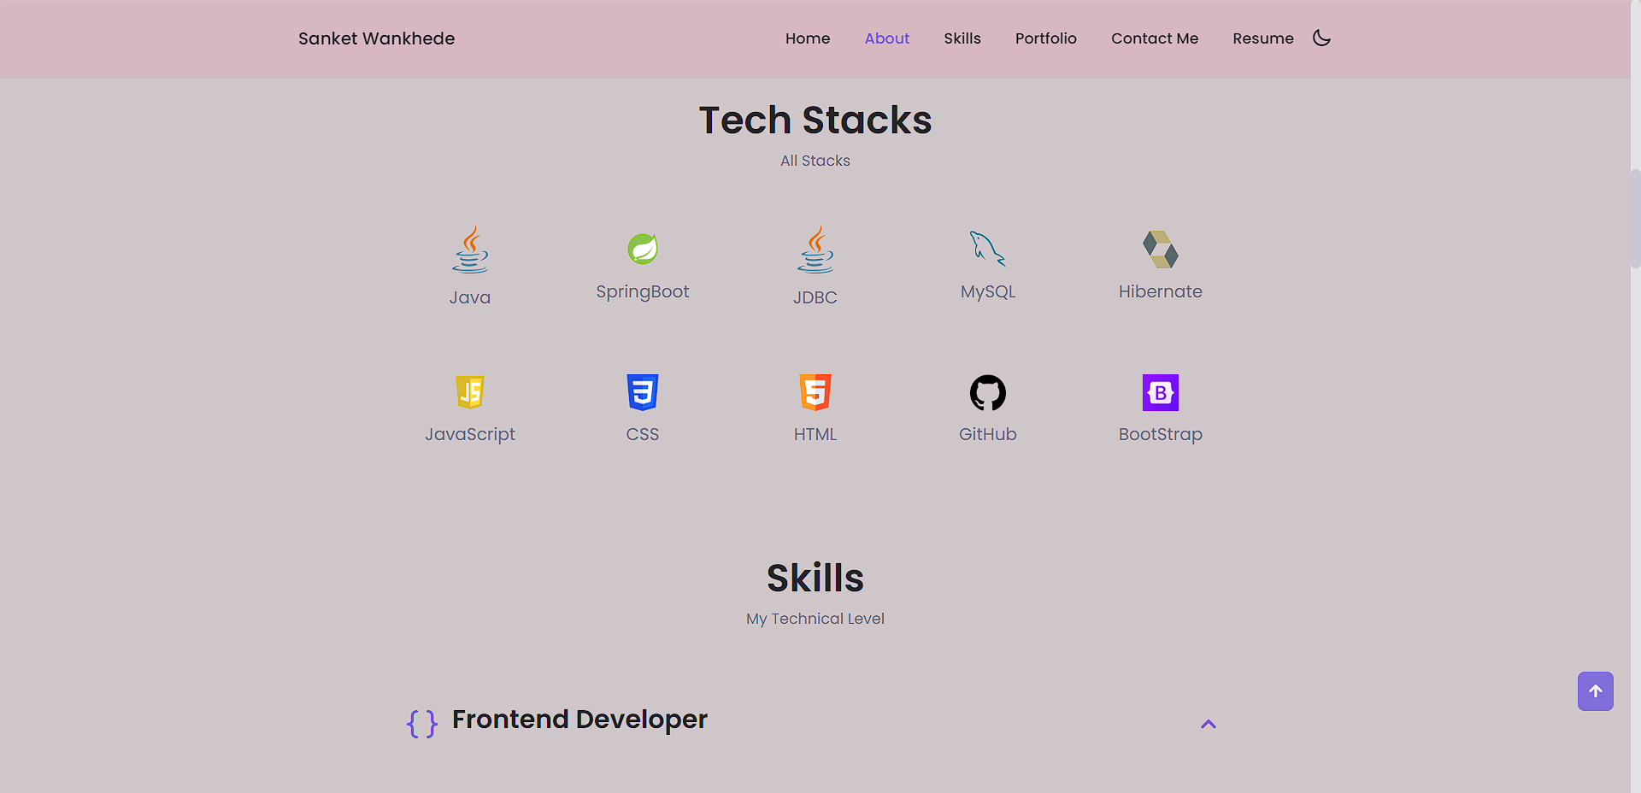The image size is (1641, 793).
Task: Click the Sanket Wankhede site title
Action: coord(376,38)
